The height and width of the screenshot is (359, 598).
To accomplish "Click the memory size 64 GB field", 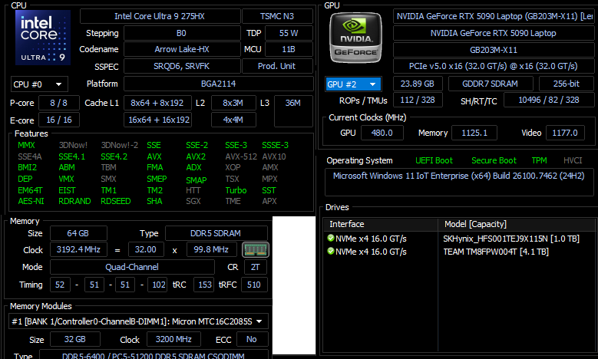I will click(78, 233).
